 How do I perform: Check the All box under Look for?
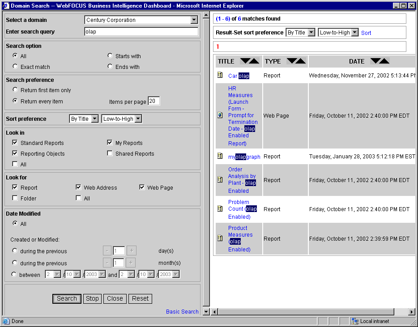tap(78, 198)
